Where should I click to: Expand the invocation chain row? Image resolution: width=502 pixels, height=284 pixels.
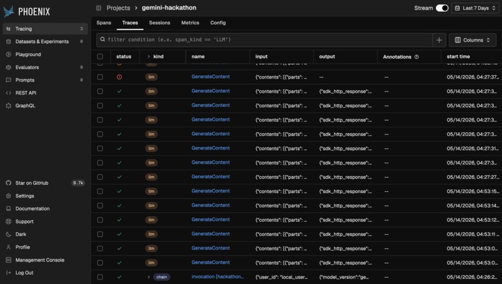149,277
